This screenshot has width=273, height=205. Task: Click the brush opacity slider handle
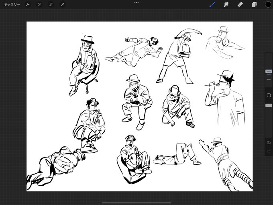[269, 105]
